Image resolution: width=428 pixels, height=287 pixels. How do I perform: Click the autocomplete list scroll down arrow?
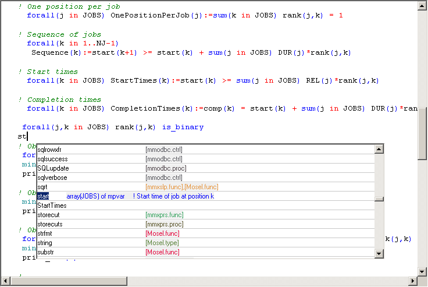point(379,253)
